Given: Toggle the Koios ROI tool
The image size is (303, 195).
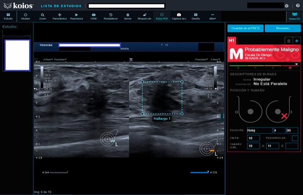Looking at the screenshot, I should [x=162, y=16].
